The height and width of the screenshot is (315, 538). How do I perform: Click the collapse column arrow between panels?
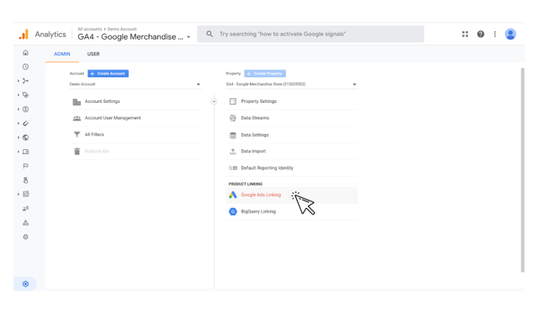coord(214,101)
